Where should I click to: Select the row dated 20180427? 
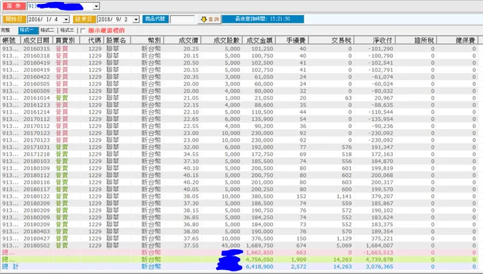point(240,239)
